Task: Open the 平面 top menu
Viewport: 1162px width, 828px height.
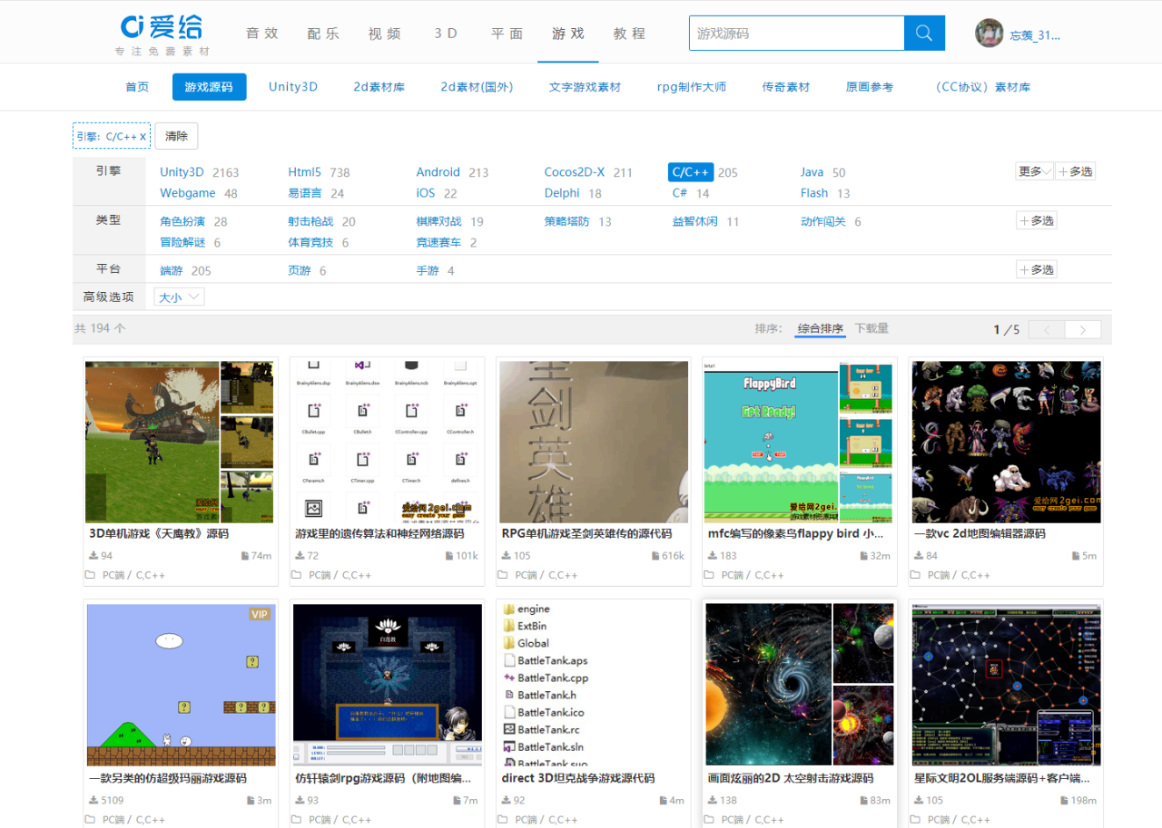Action: pyautogui.click(x=507, y=34)
